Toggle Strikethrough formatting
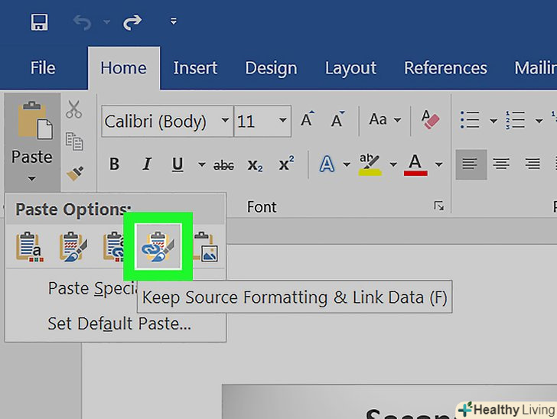This screenshot has height=419, width=557. [223, 164]
